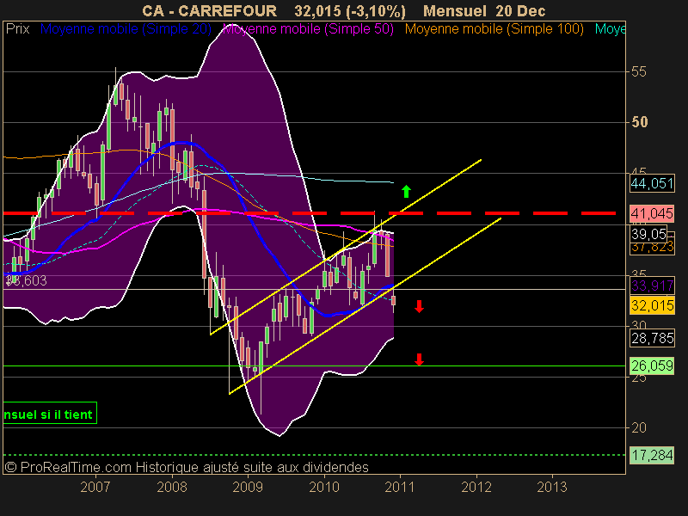Select the 'Moyenne mobile (Simple 100)' legend entry

[x=494, y=29]
